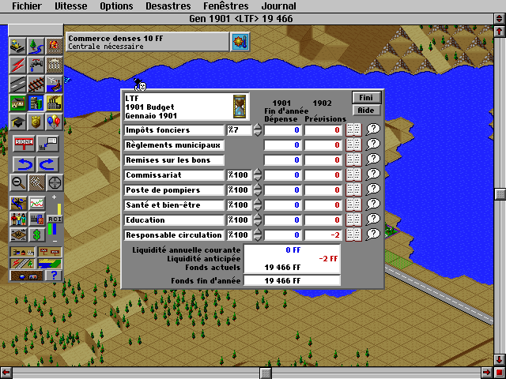Screen dimensions: 506x379
Task: Open the Desastres menu
Action: 168,6
